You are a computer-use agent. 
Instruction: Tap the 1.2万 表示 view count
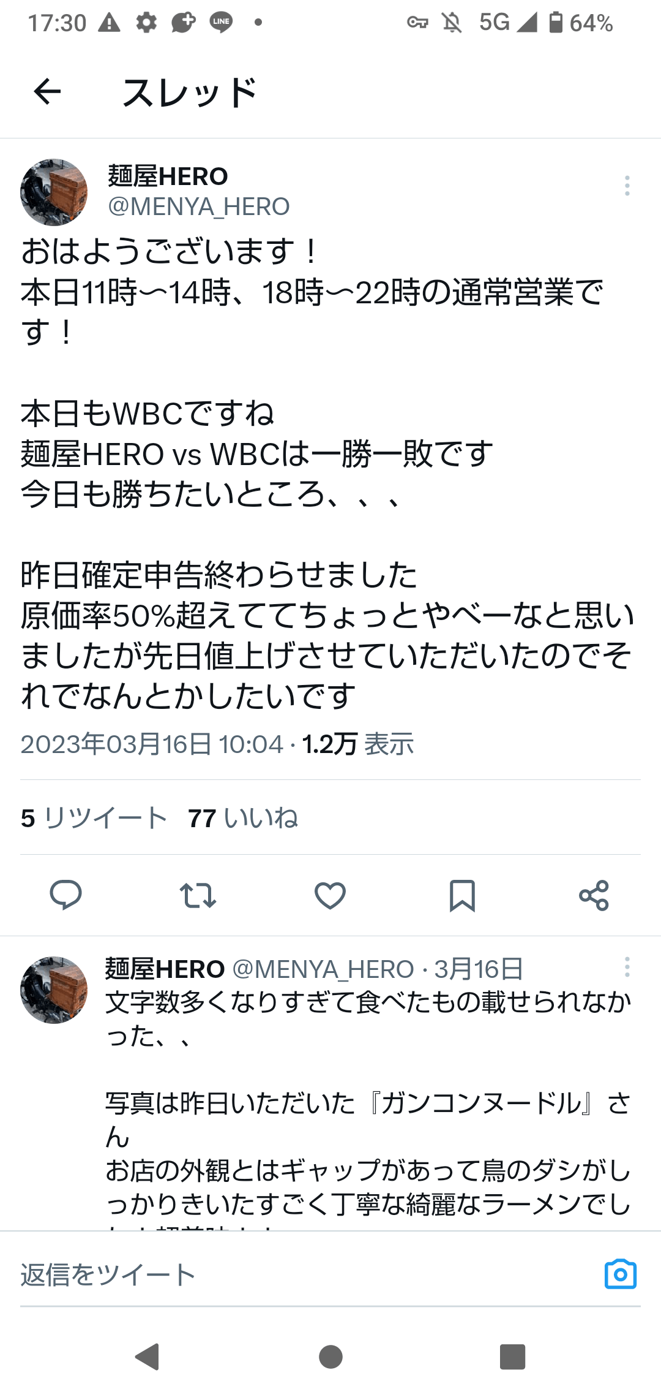pyautogui.click(x=358, y=744)
